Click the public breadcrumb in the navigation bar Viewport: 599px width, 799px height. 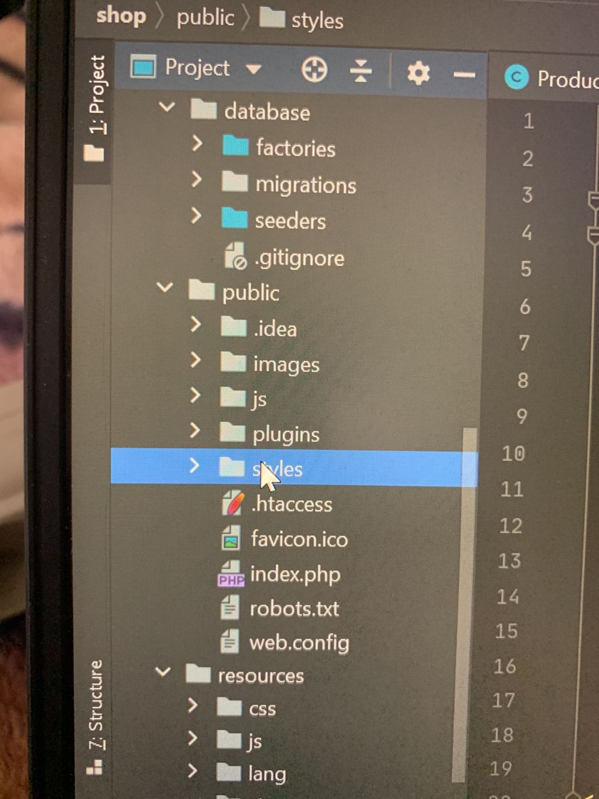(205, 17)
